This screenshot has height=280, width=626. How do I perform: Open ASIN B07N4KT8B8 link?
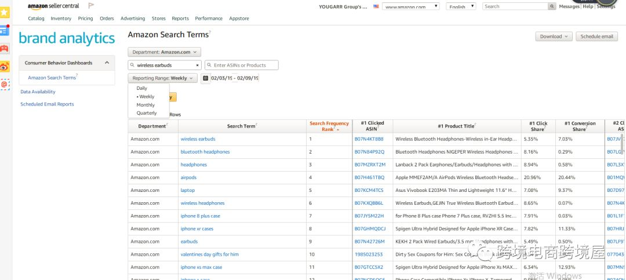click(369, 139)
